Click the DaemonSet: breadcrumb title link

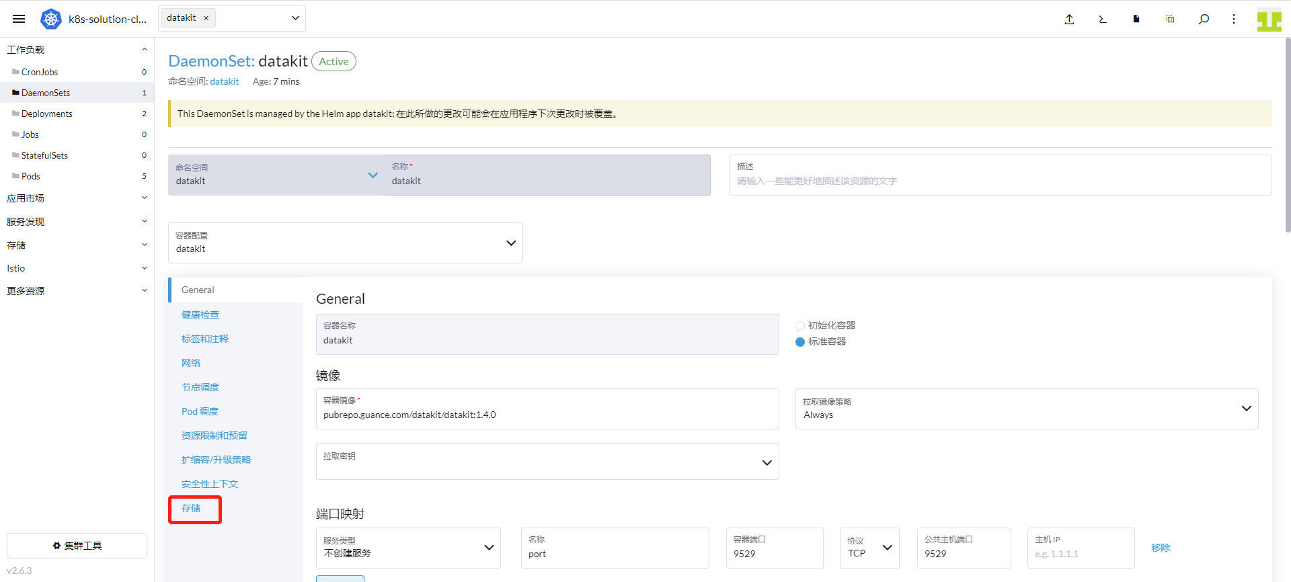tap(211, 61)
